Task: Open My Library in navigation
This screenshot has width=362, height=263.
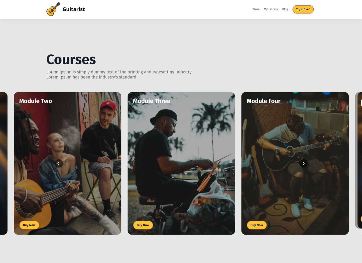Action: (271, 9)
